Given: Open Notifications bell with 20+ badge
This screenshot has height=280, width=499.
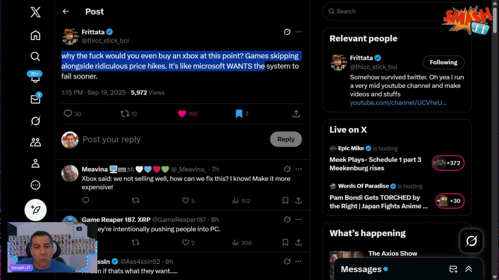Looking at the screenshot, I should click(x=35, y=77).
